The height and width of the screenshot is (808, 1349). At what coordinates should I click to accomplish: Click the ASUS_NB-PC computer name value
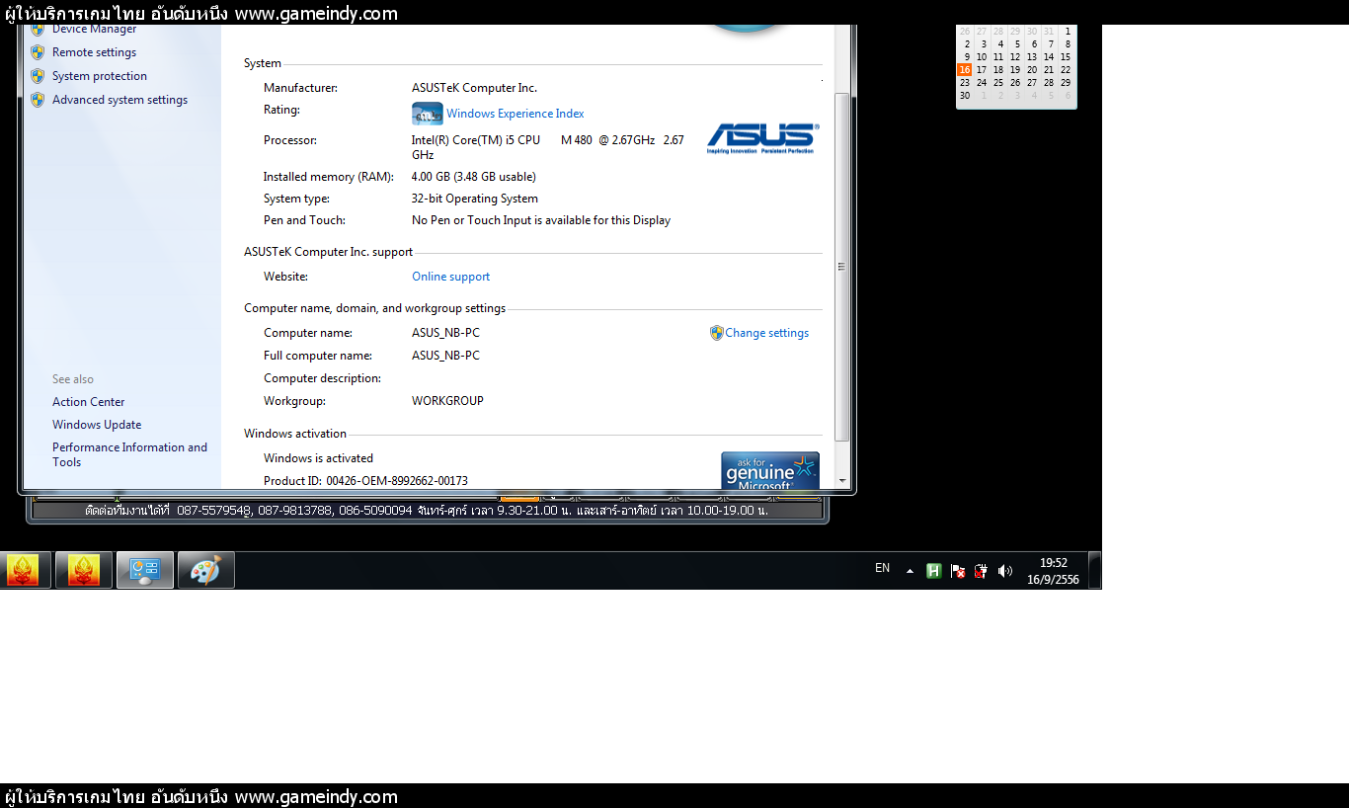tap(445, 333)
